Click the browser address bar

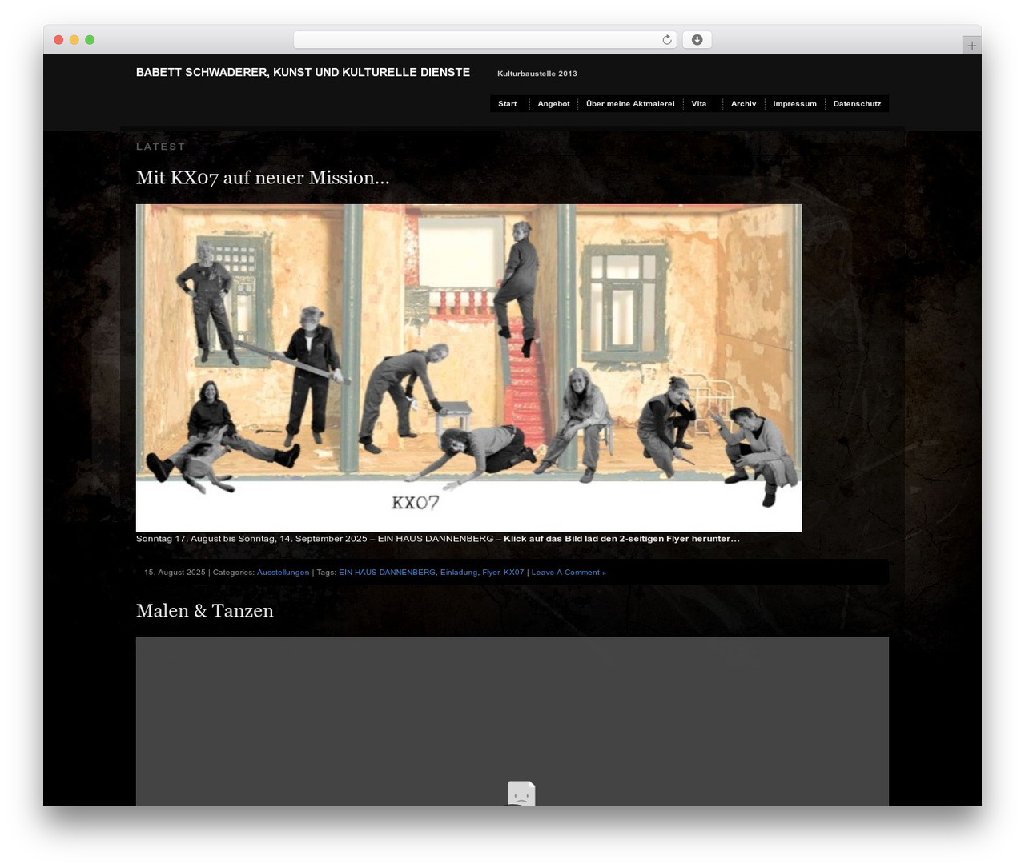(484, 40)
